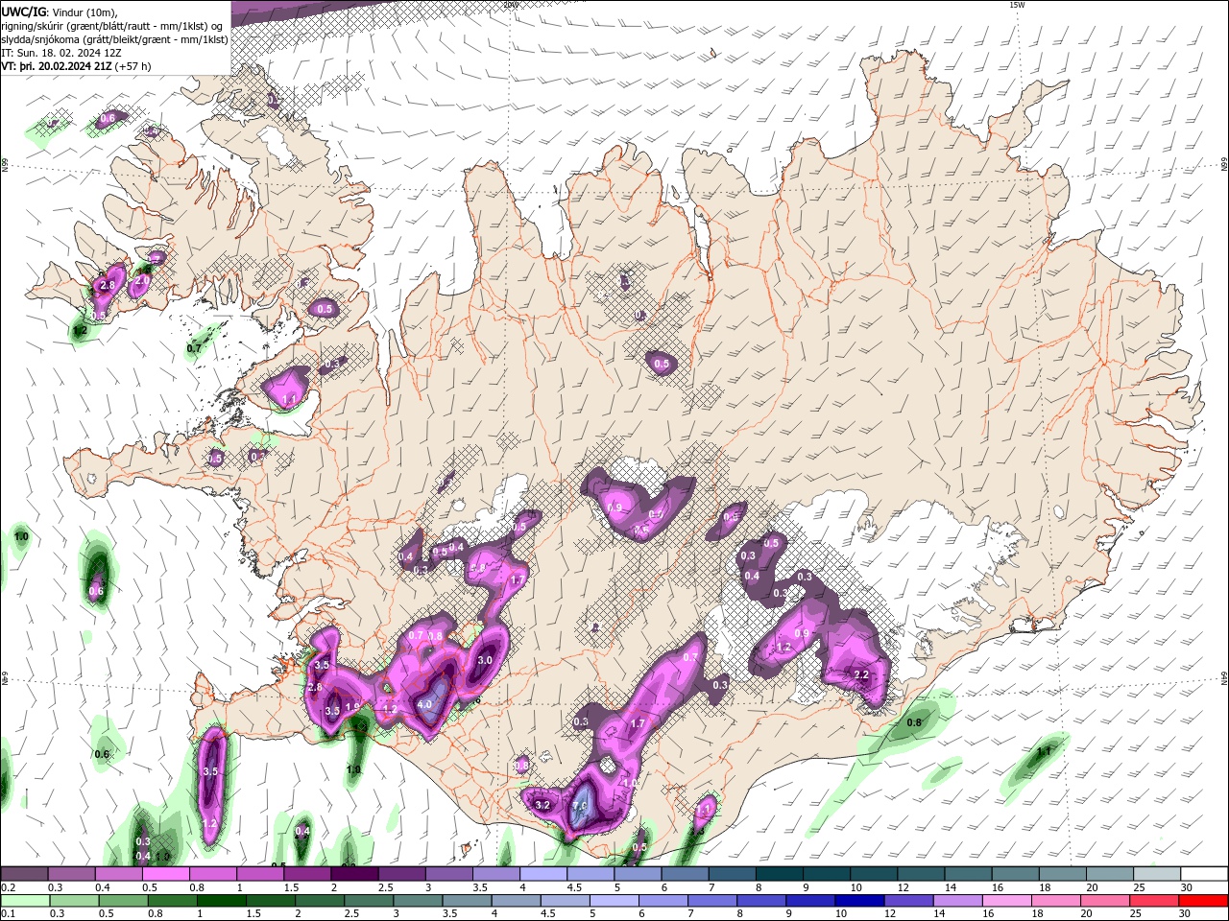Image resolution: width=1229 pixels, height=921 pixels.
Task: Click the "2.2" snowfall value on the map
Action: [861, 675]
